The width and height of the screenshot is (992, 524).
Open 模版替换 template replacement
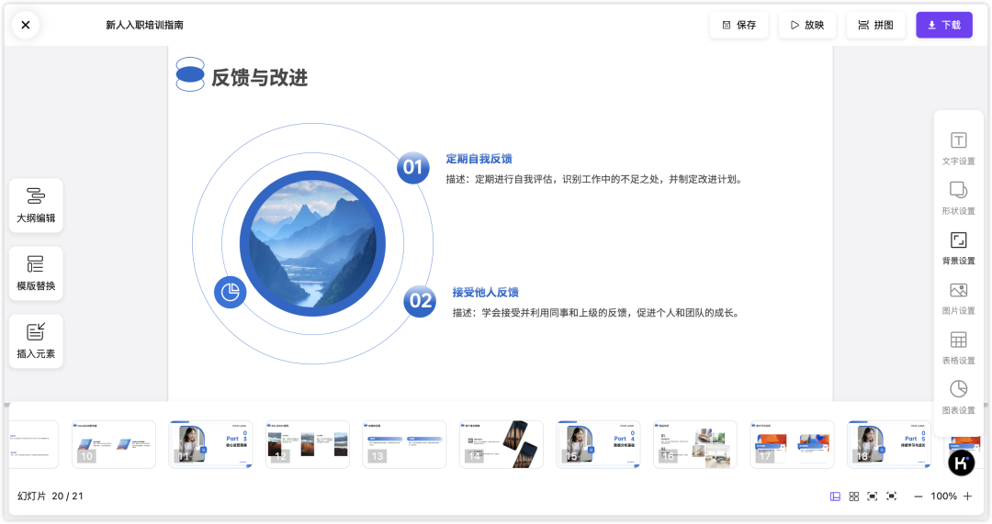pyautogui.click(x=36, y=273)
